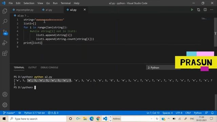Open the View menu
217x122 pixels.
tap(40, 3)
